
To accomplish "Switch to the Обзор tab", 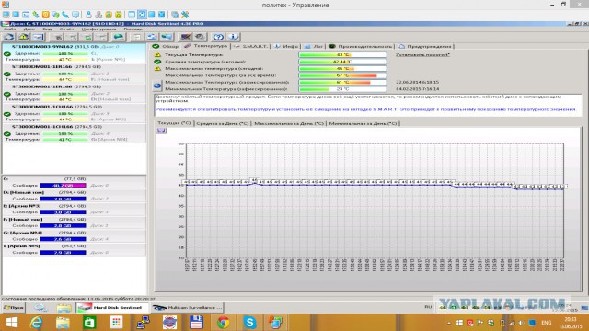I will (167, 46).
